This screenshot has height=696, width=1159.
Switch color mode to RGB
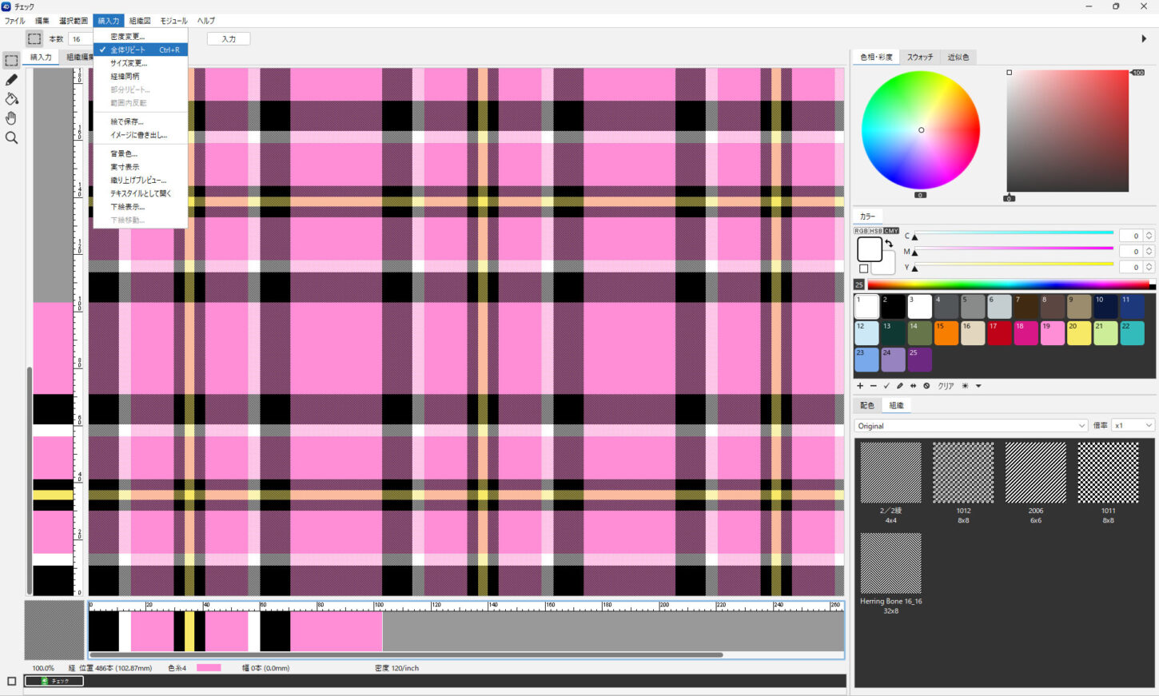click(862, 231)
